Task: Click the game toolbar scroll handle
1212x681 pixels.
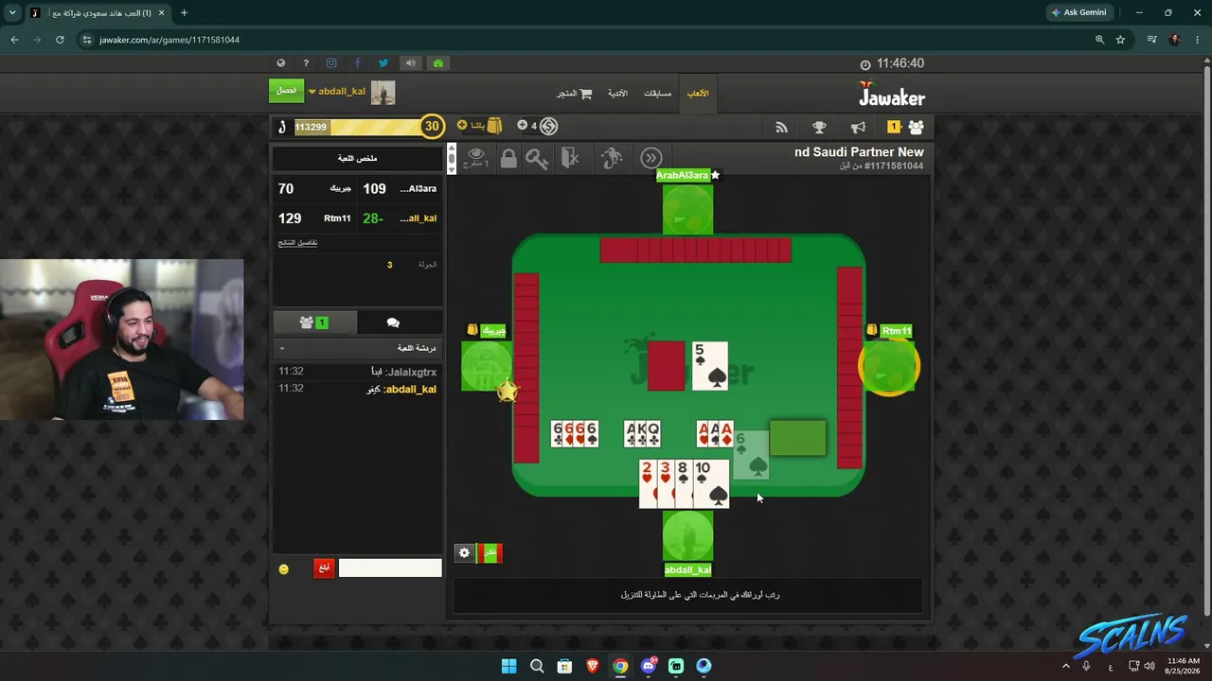Action: pyautogui.click(x=452, y=158)
